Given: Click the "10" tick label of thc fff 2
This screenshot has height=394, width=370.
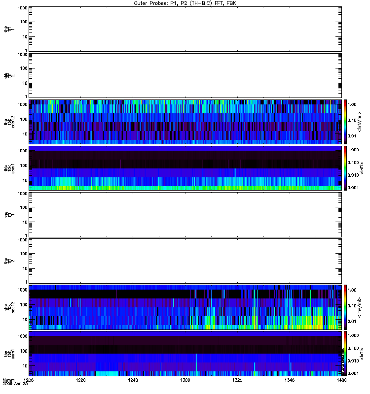Looking at the screenshot, I should [x=25, y=268].
